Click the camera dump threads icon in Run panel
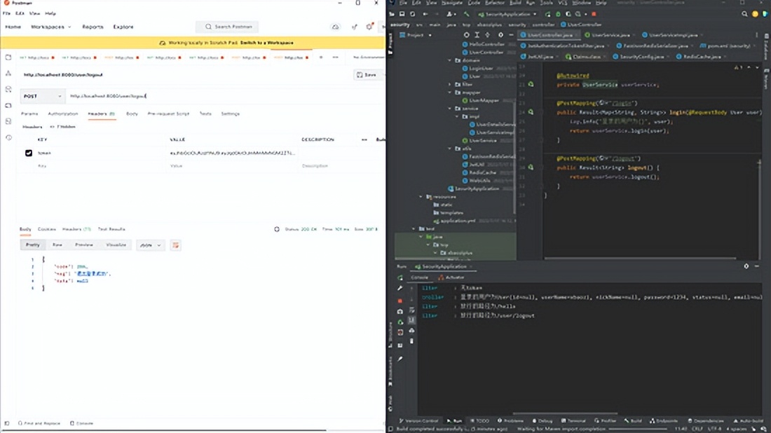 [x=400, y=311]
